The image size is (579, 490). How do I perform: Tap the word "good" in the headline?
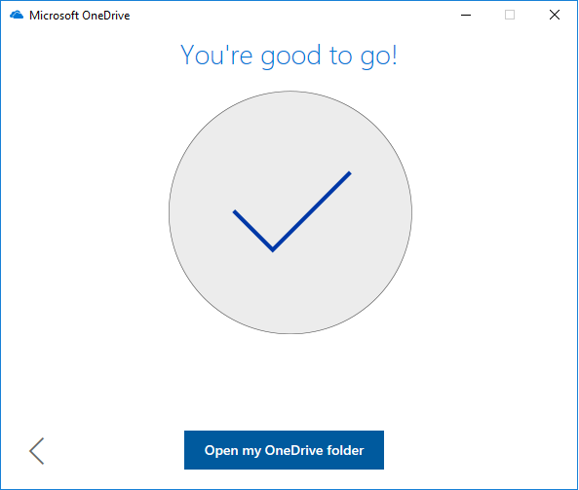pyautogui.click(x=291, y=57)
